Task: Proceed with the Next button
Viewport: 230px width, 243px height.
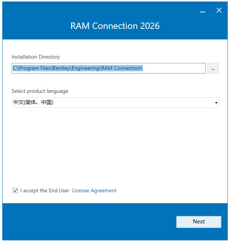Action: pyautogui.click(x=199, y=222)
